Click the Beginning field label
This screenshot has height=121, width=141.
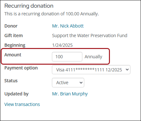click(x=15, y=45)
